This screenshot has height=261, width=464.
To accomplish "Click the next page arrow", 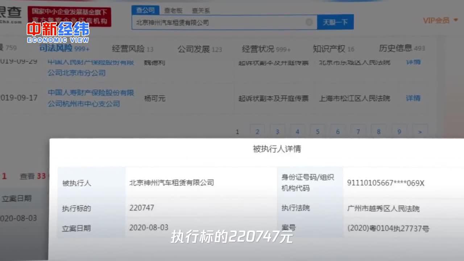I will (420, 132).
